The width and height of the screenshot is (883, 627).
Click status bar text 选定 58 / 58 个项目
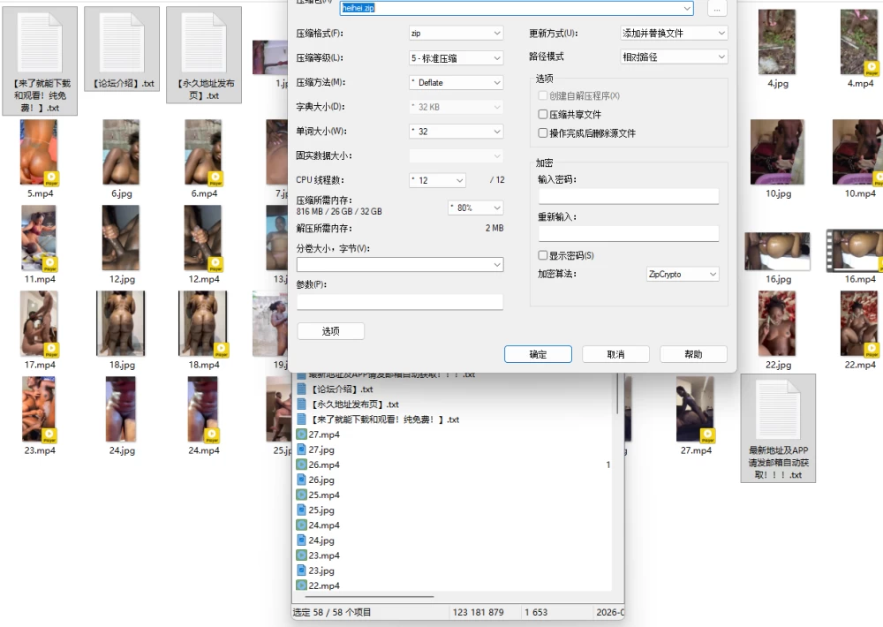pyautogui.click(x=332, y=612)
